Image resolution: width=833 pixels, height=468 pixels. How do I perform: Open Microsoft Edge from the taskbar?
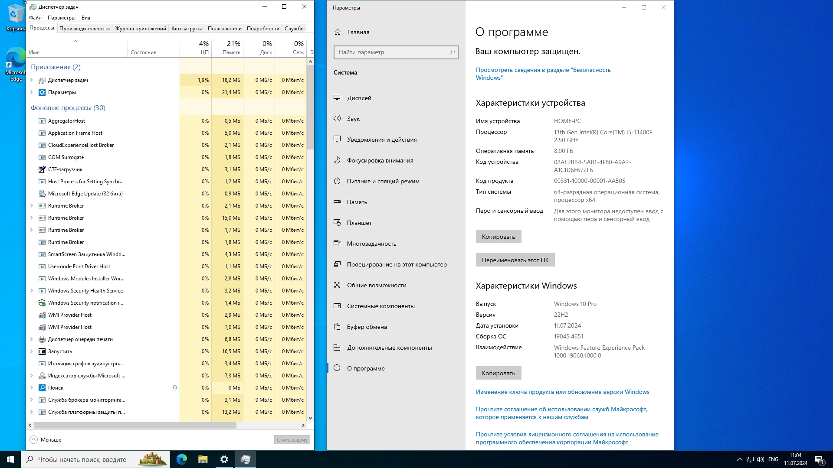coord(182,459)
